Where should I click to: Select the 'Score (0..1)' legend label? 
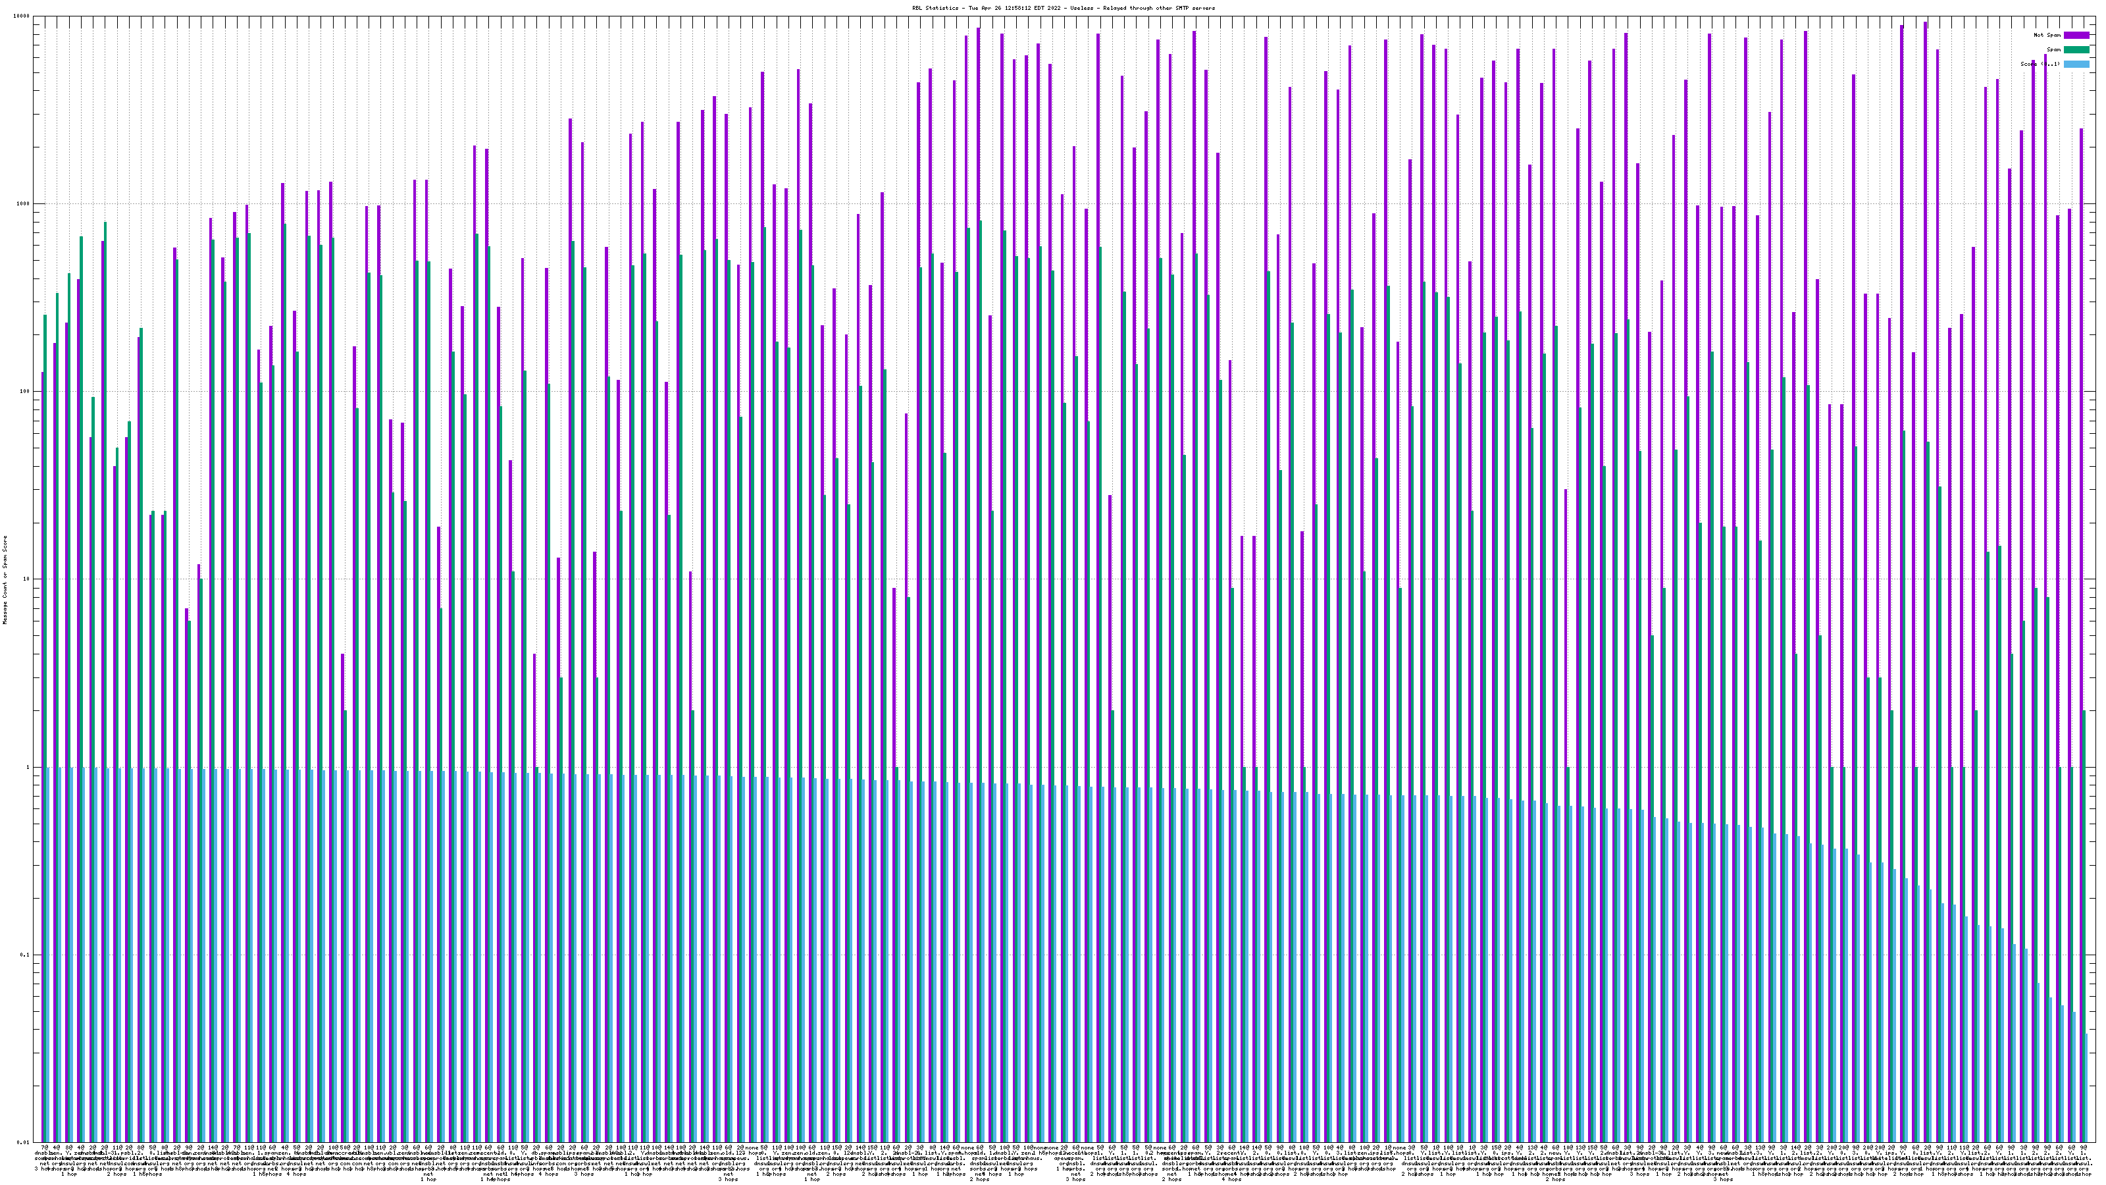(x=2041, y=64)
